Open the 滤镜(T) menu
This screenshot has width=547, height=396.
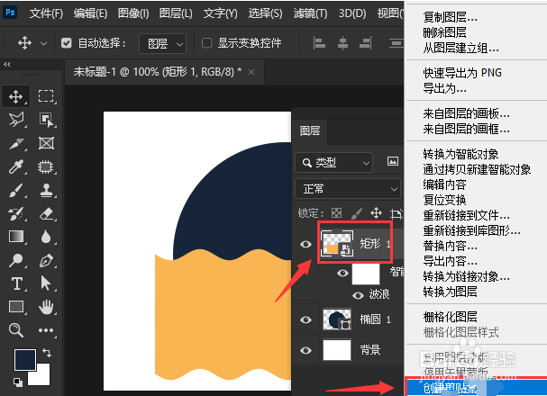point(310,13)
